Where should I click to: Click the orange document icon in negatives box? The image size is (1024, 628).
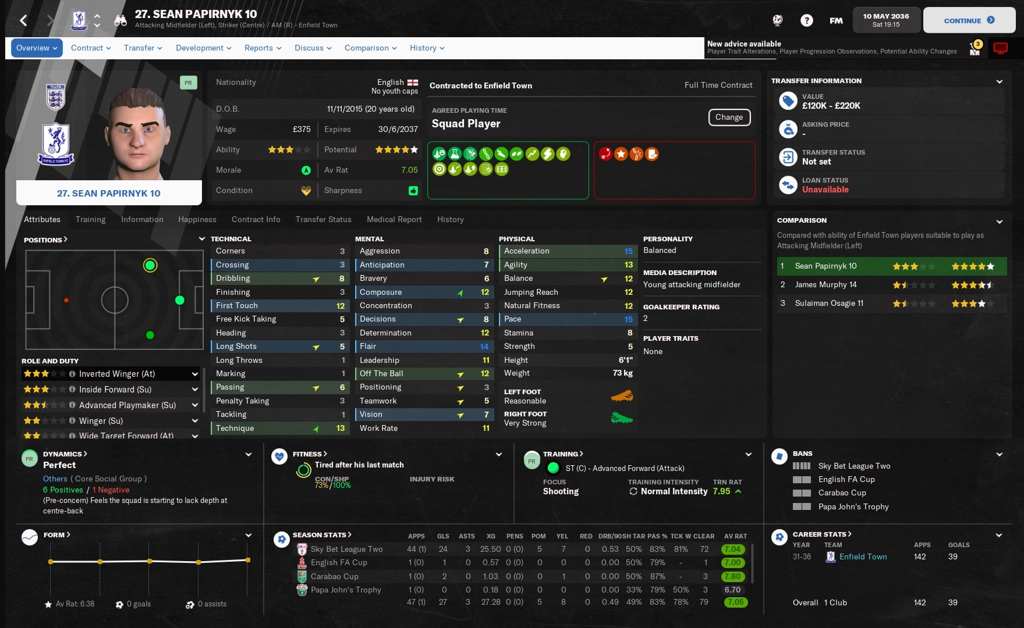click(652, 154)
